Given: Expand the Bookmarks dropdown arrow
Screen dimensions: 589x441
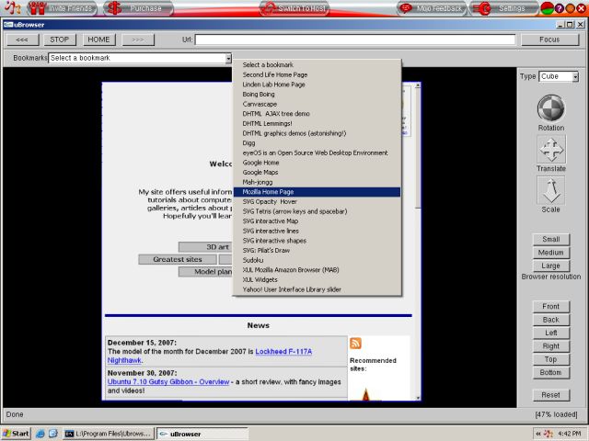Looking at the screenshot, I should [x=228, y=58].
